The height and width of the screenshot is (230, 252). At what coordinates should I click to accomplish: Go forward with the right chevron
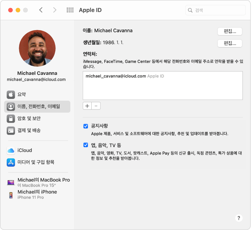coord(55,10)
